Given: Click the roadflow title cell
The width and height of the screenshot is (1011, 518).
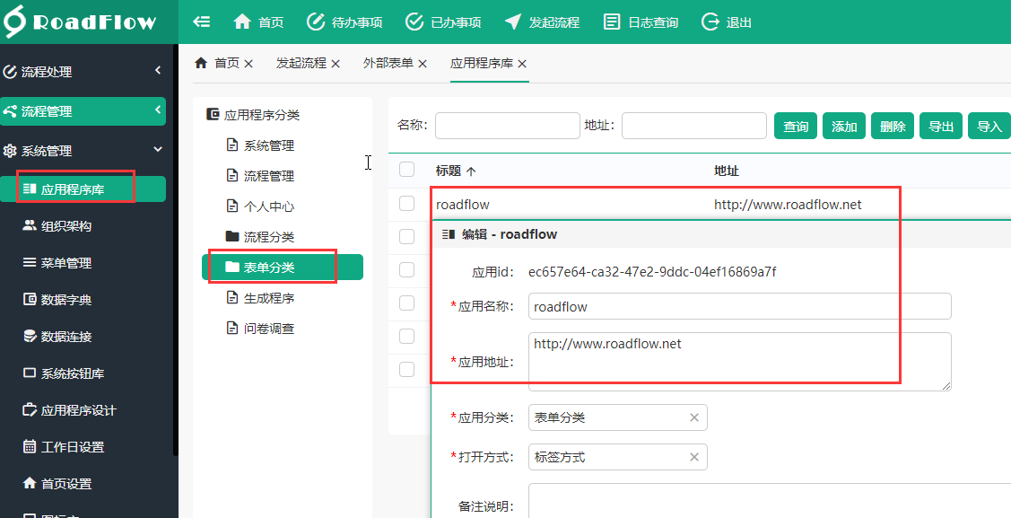Looking at the screenshot, I should 463,206.
